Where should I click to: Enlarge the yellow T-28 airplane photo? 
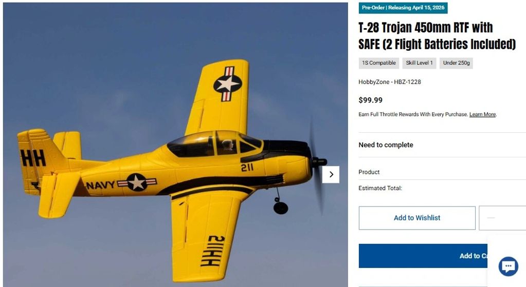tap(175, 145)
